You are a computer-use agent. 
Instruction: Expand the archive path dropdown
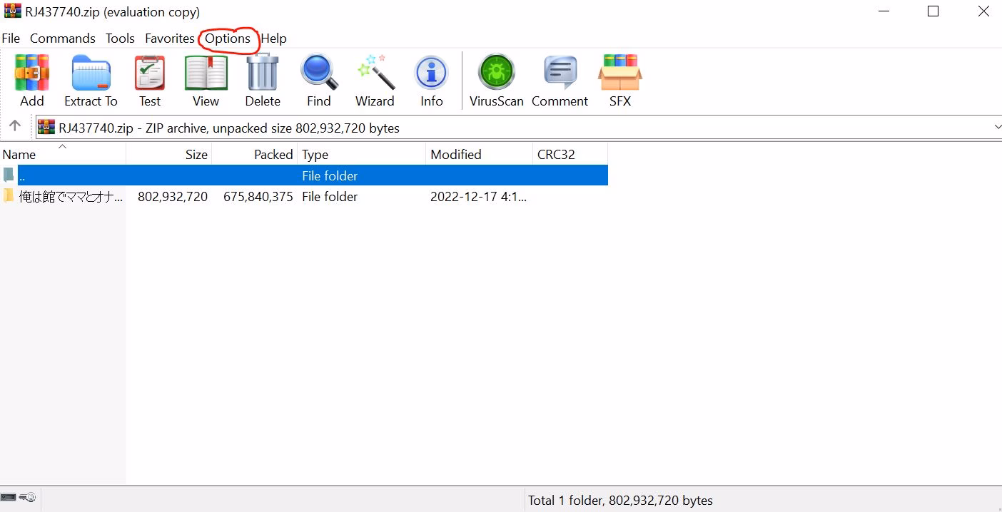coord(996,128)
